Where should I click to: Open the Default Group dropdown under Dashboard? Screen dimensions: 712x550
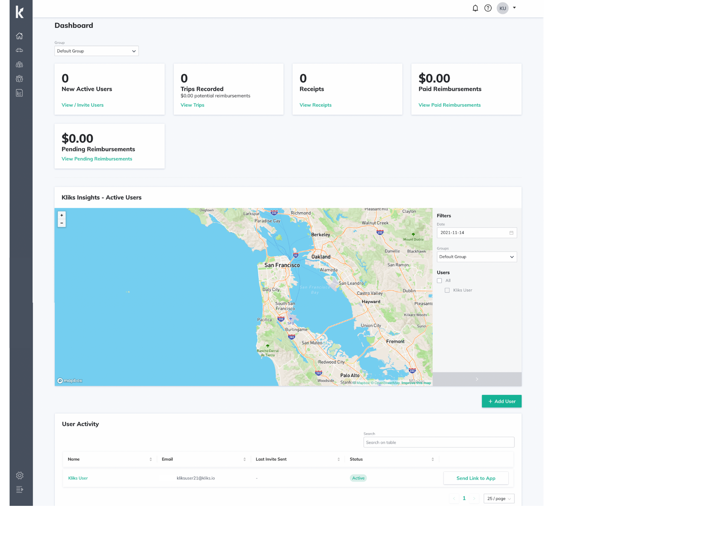(96, 51)
